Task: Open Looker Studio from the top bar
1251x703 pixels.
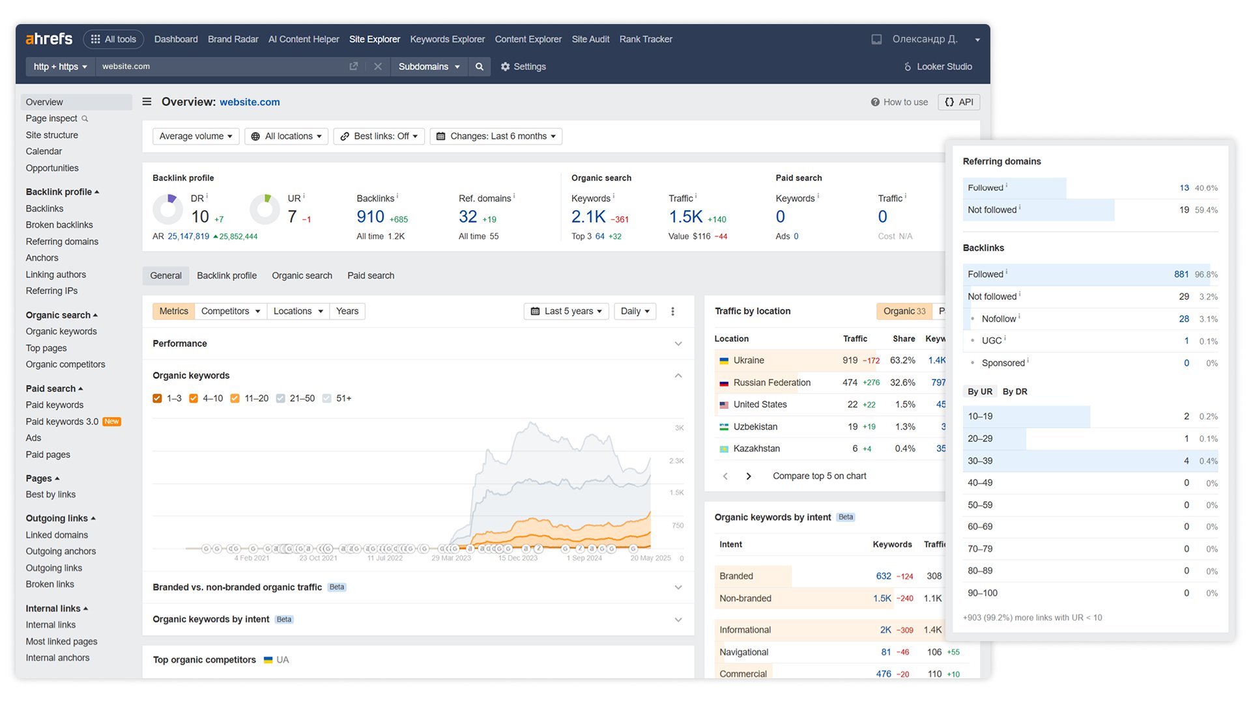Action: 938,66
